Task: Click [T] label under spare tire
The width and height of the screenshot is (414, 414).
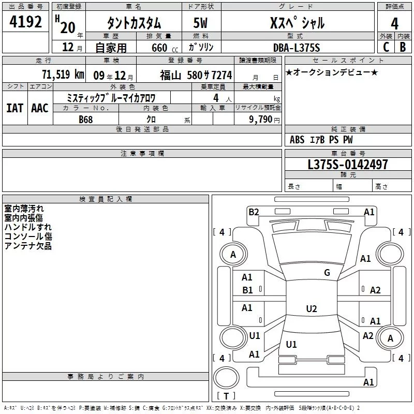Action: click(226, 396)
